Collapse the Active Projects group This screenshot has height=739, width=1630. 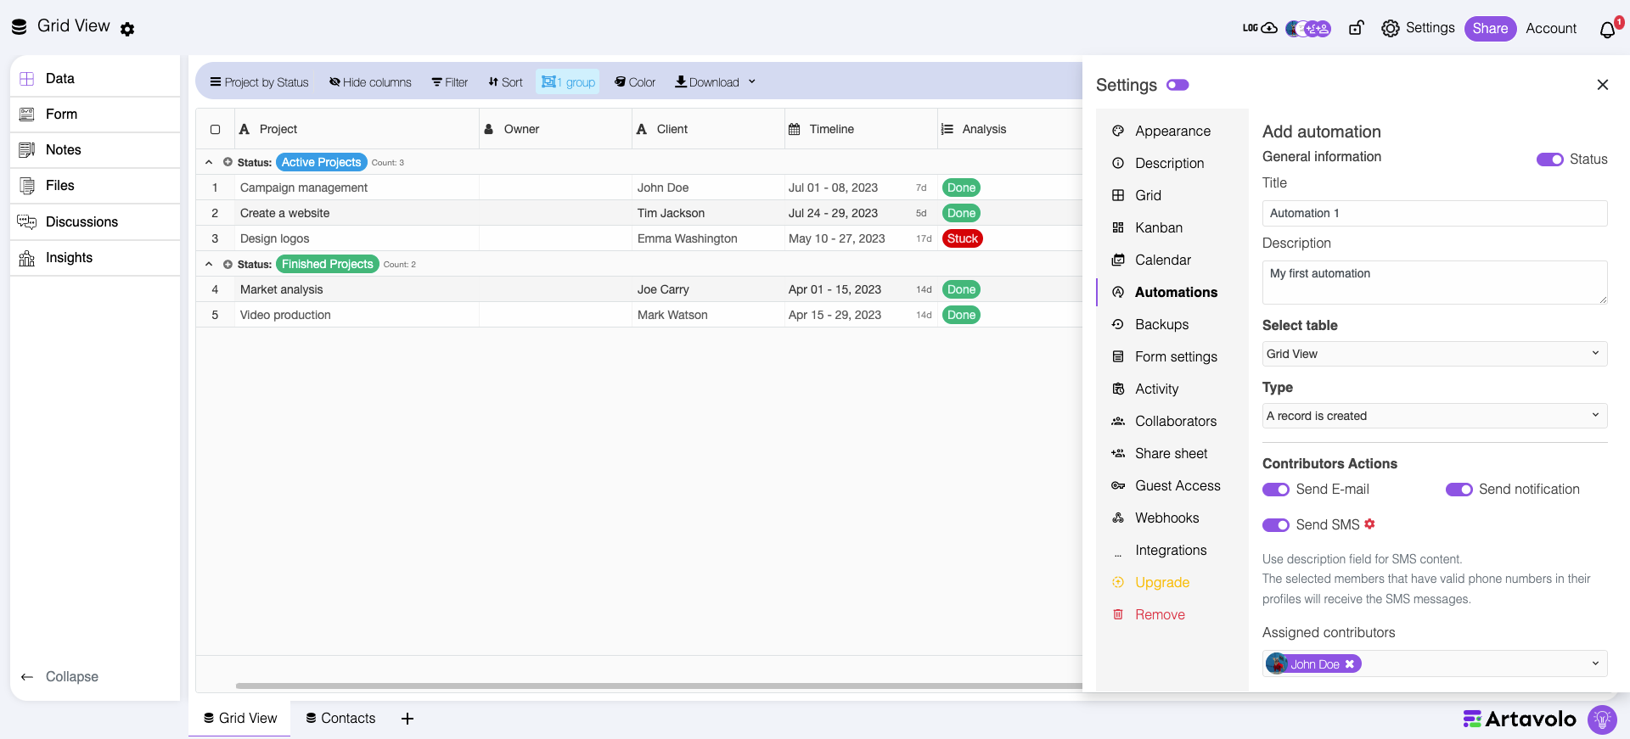tap(209, 162)
